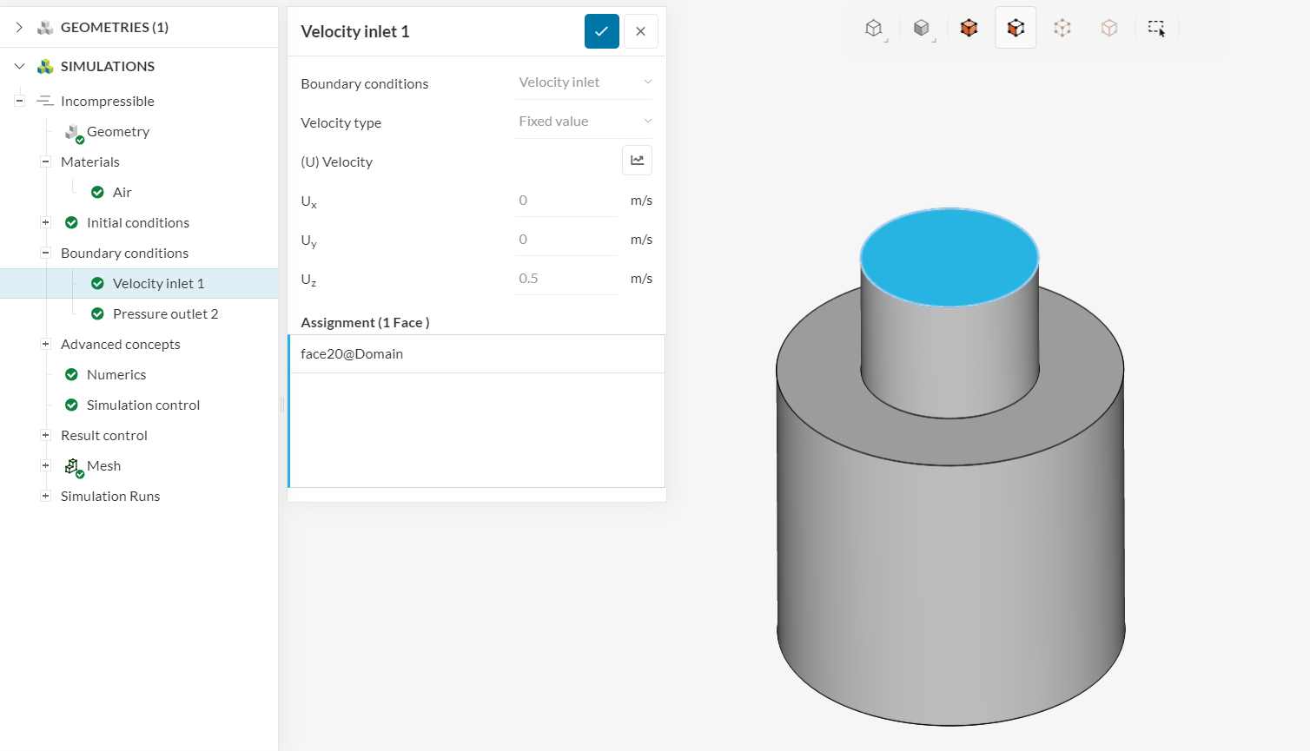The width and height of the screenshot is (1310, 751).
Task: Click the greyed-out select edges icon
Action: [1062, 29]
